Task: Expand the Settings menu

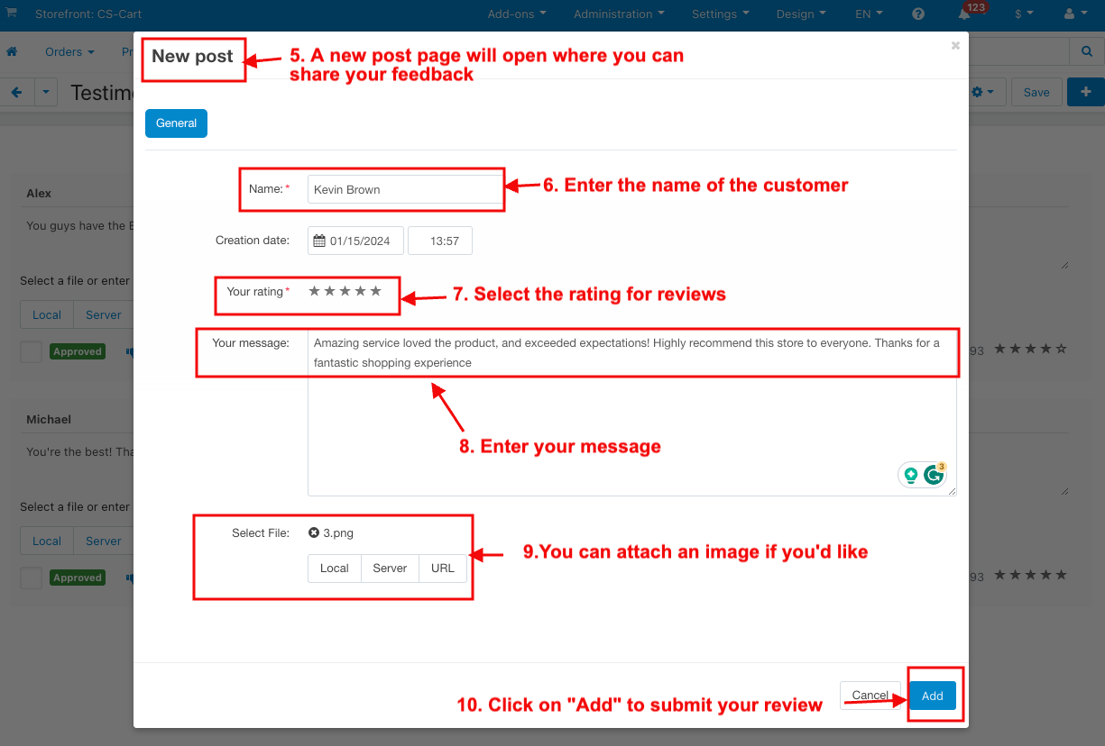Action: coord(721,14)
